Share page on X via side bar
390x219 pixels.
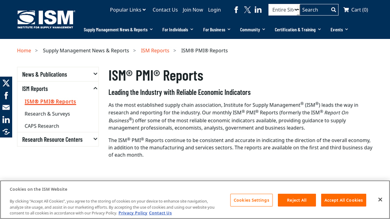point(6,83)
